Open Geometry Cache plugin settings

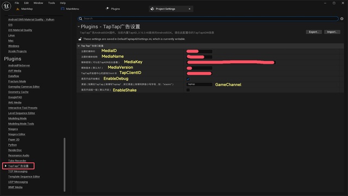18,92
